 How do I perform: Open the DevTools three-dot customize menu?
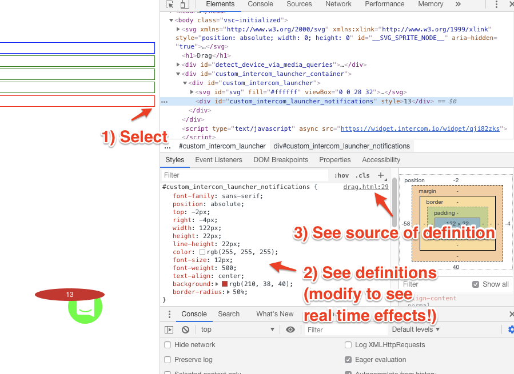[x=496, y=4]
